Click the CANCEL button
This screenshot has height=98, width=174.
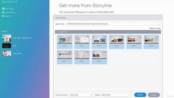click(x=154, y=95)
